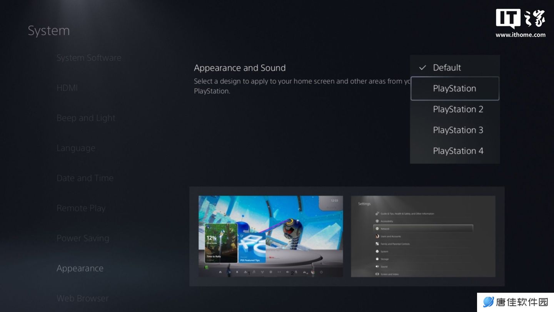Click the home screen preview thumbnail

pyautogui.click(x=271, y=236)
